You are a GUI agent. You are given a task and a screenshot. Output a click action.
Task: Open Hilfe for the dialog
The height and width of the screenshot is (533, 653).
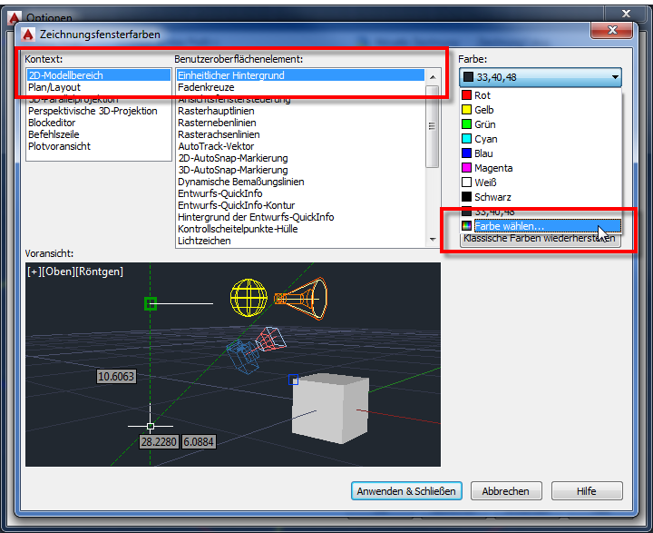(x=586, y=491)
